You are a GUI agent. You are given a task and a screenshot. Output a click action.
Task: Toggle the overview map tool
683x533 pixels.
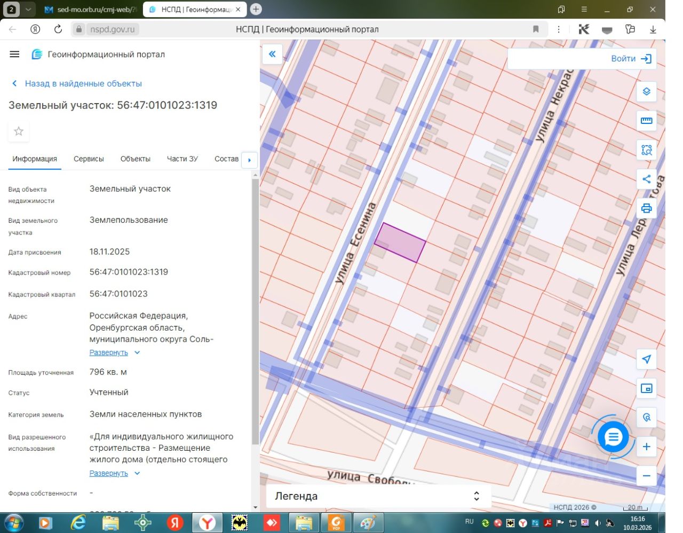click(646, 388)
